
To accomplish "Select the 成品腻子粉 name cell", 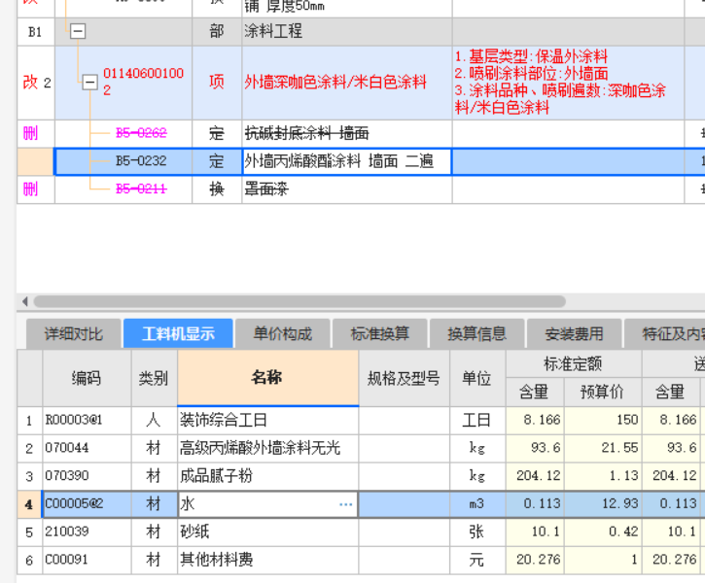I will point(268,476).
